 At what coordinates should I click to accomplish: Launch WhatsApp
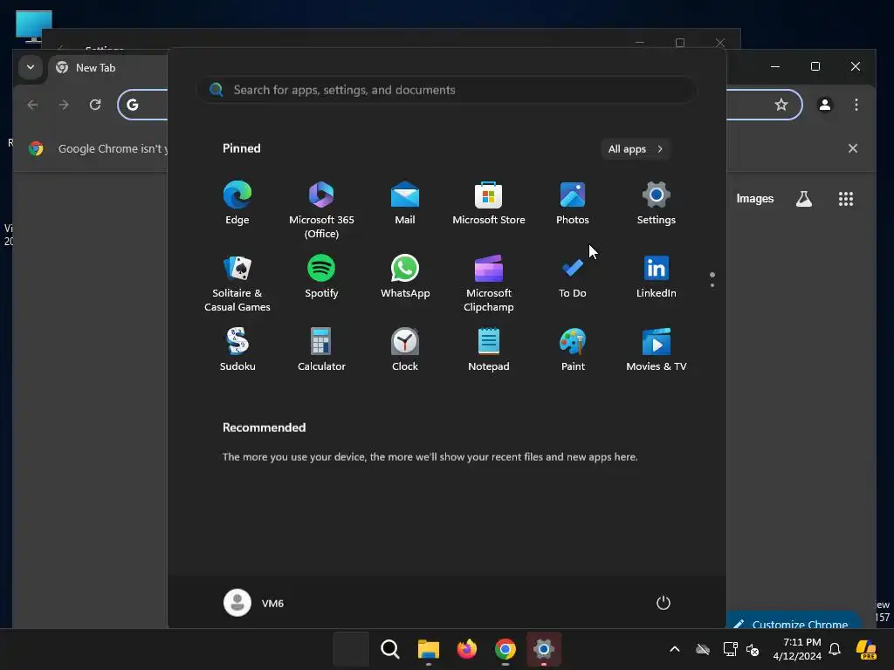point(405,277)
